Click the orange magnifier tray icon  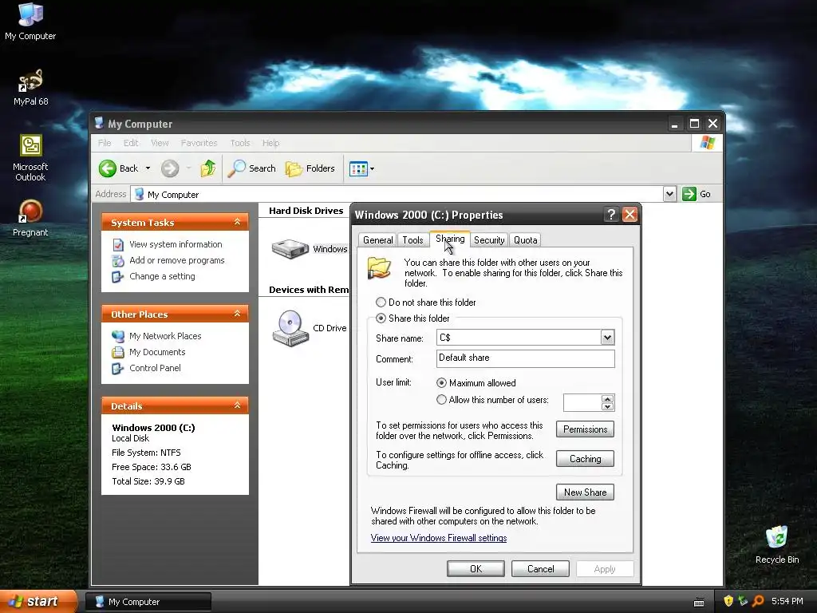pos(758,601)
